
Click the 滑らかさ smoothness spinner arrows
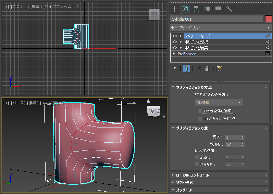point(243,145)
